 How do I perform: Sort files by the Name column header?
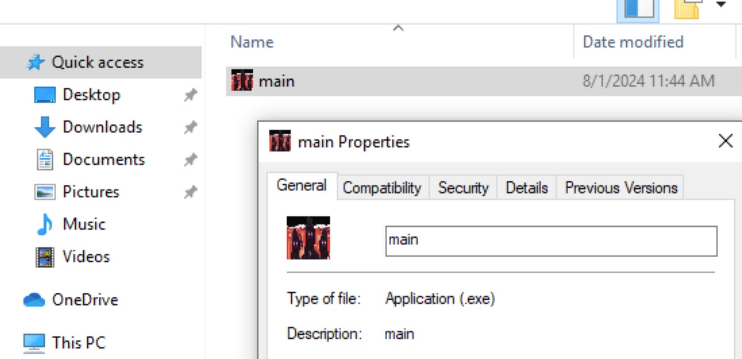click(252, 42)
